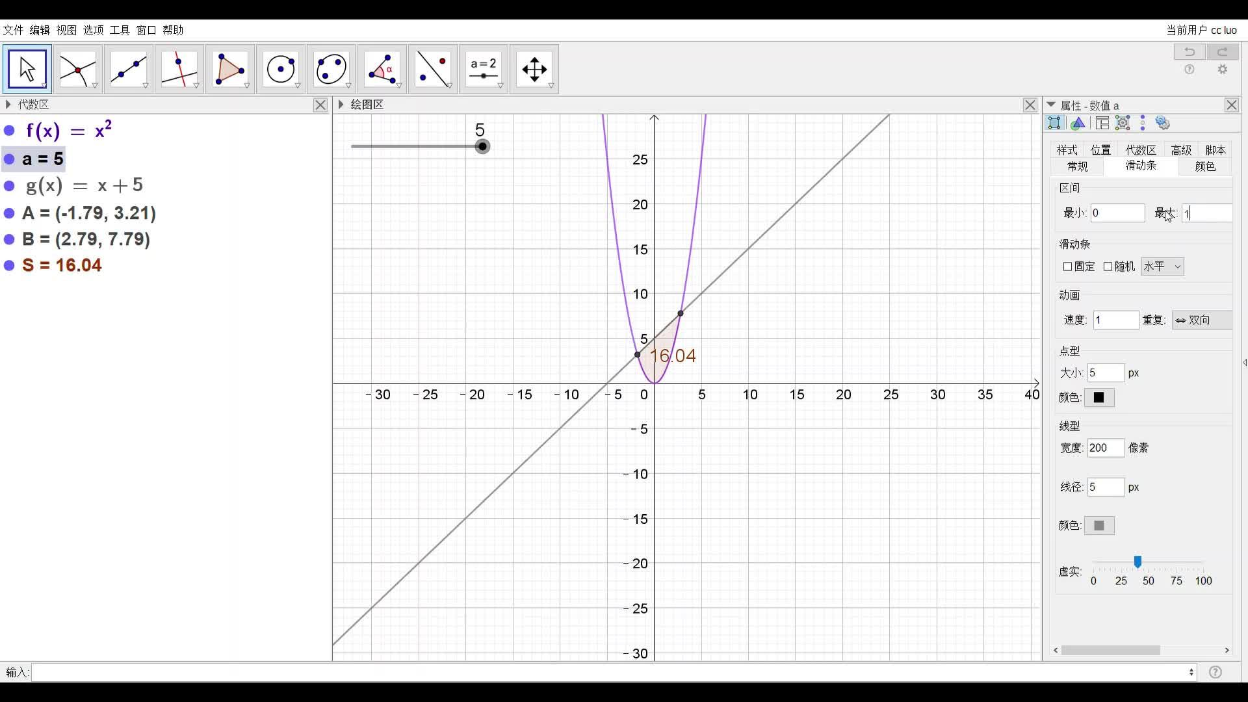
Task: Open input bar help question icon
Action: (1215, 672)
